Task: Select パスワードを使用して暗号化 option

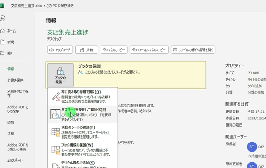Action: (83, 115)
